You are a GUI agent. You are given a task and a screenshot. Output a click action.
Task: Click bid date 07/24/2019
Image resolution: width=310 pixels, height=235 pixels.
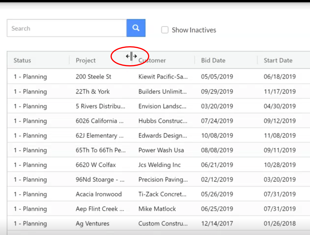pyautogui.click(x=217, y=121)
